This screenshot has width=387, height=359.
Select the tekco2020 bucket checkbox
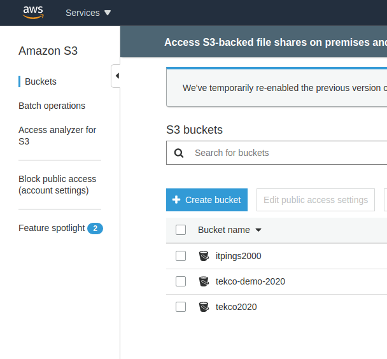[181, 307]
